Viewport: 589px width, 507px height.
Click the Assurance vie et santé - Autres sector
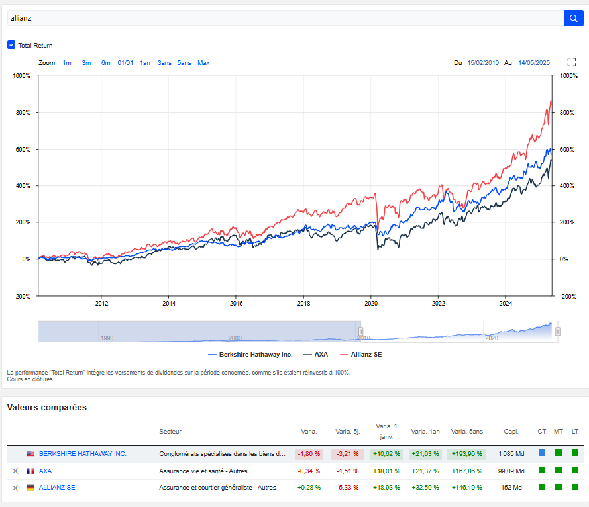pos(203,471)
